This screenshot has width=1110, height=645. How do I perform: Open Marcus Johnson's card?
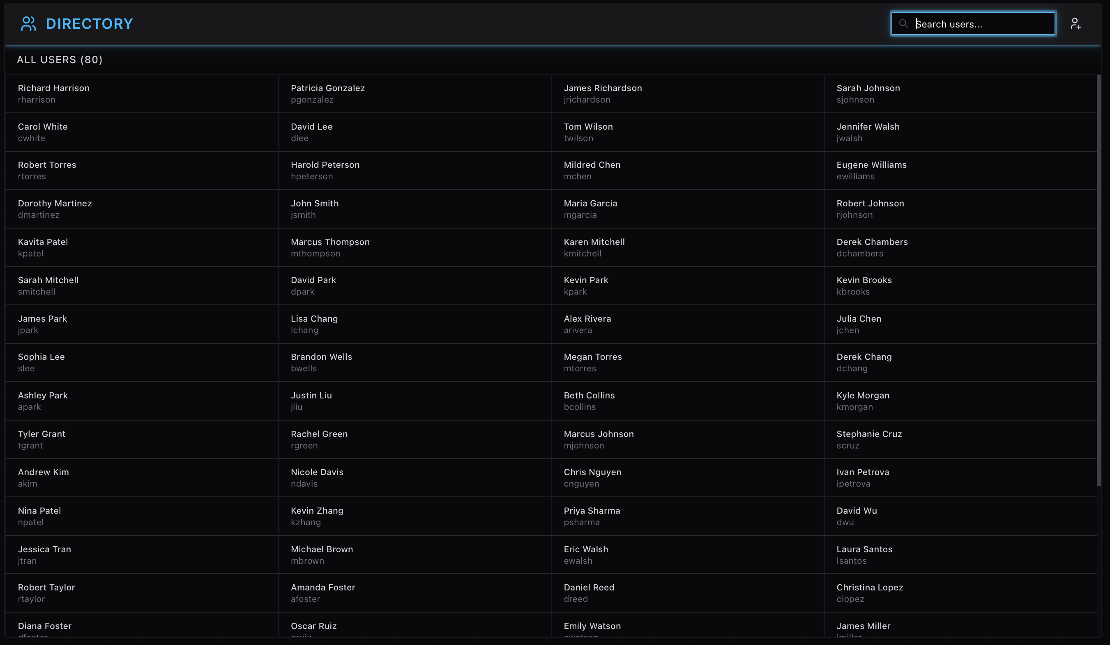(x=688, y=439)
